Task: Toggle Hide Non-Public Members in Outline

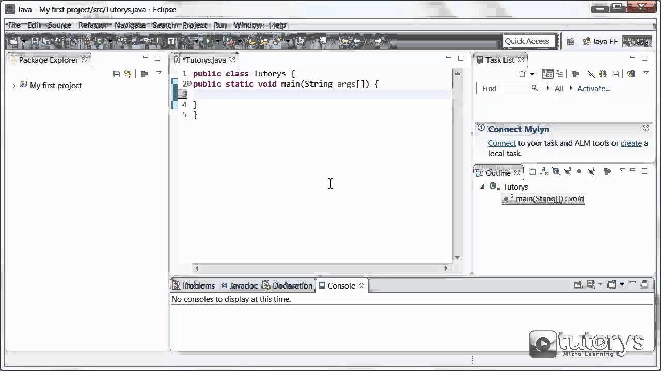Action: (x=579, y=171)
